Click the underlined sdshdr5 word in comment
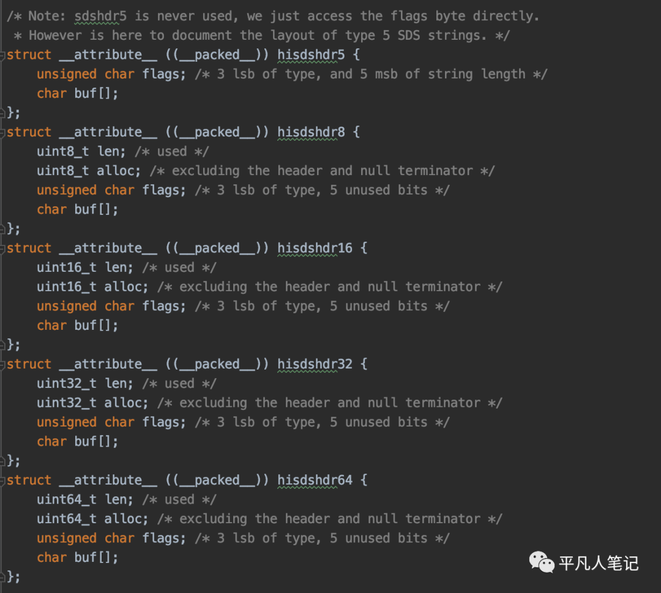This screenshot has height=593, width=661. click(x=100, y=17)
